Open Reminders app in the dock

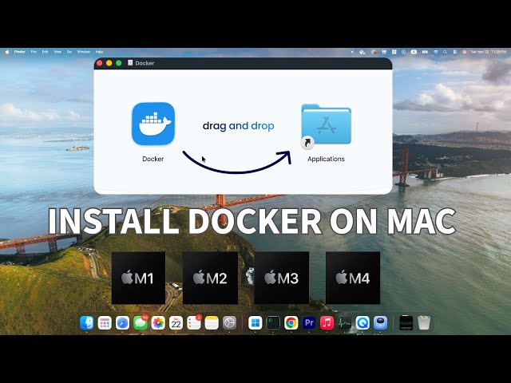pos(194,322)
